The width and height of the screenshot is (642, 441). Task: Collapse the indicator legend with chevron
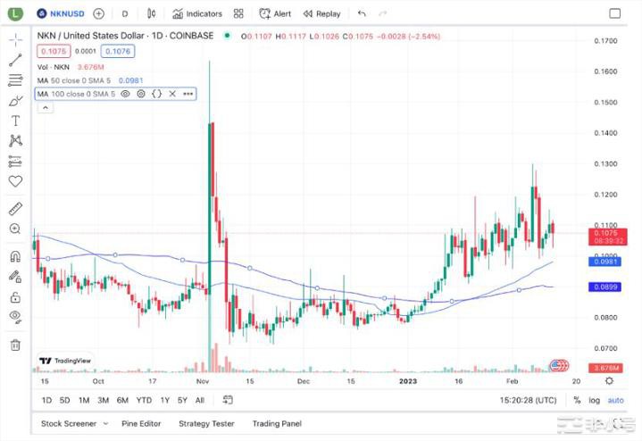point(41,108)
